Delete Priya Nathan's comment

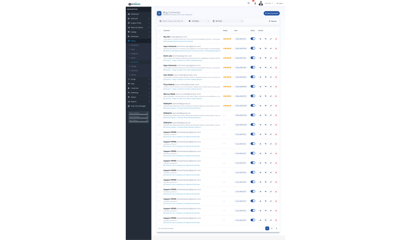[x=276, y=87]
